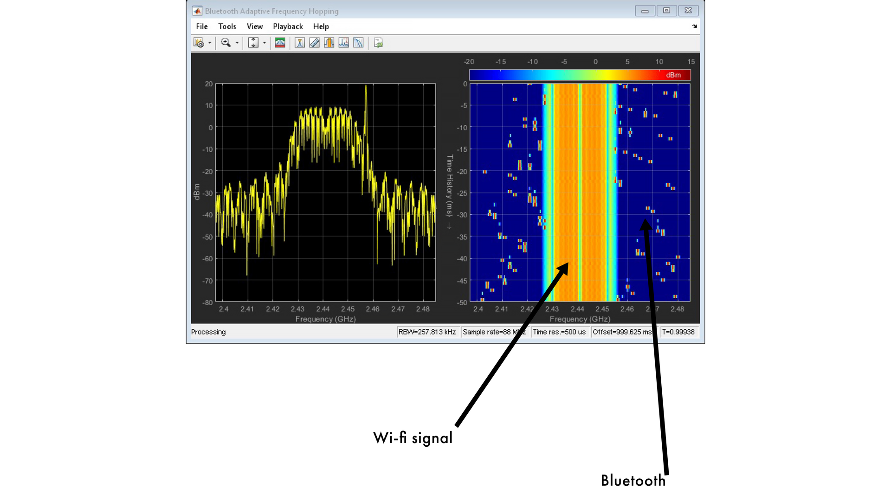
Task: Expand the axes scaling dropdown arrow
Action: pyautogui.click(x=265, y=43)
